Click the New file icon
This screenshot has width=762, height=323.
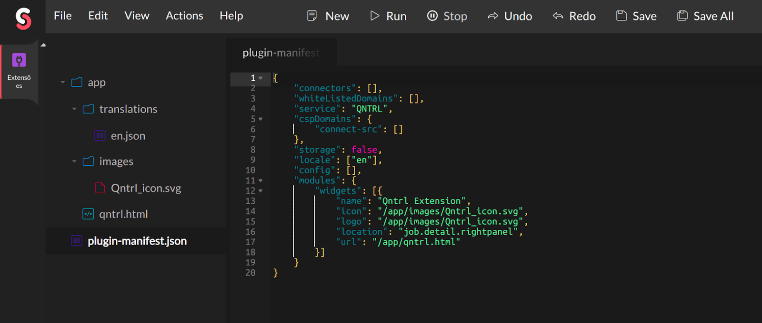click(312, 16)
